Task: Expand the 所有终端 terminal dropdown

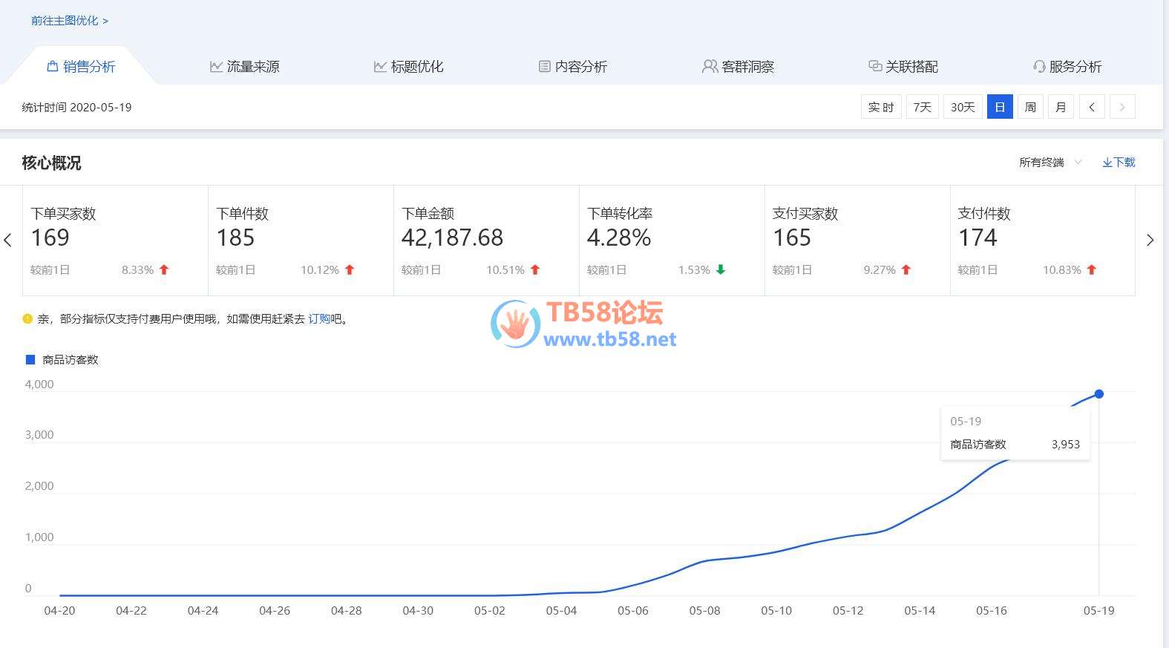Action: point(1050,163)
